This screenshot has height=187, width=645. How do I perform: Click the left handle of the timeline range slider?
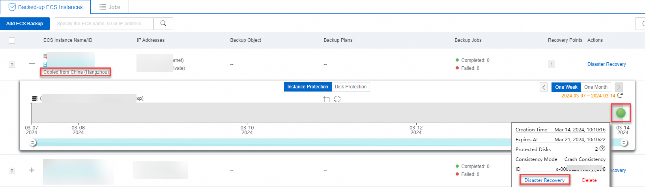pyautogui.click(x=33, y=142)
